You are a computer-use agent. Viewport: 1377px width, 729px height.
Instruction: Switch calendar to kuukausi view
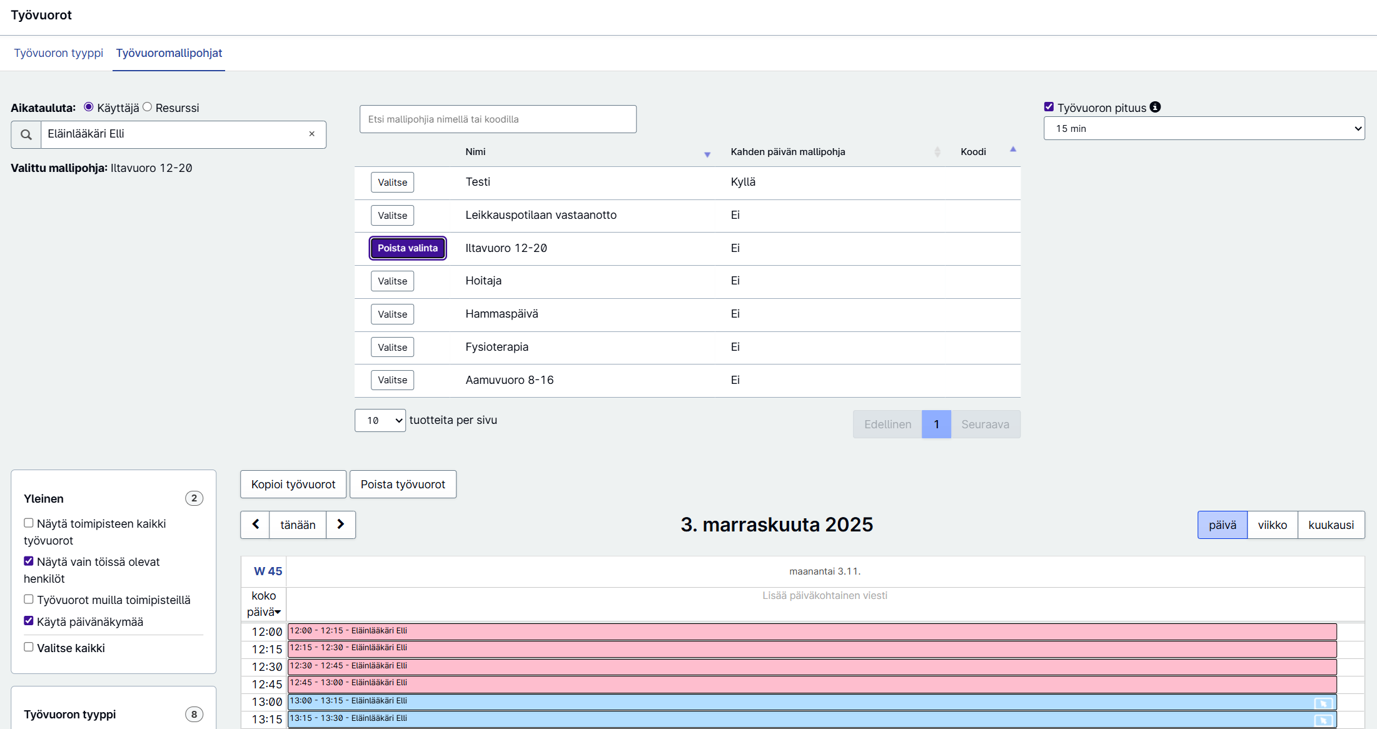pyautogui.click(x=1331, y=525)
